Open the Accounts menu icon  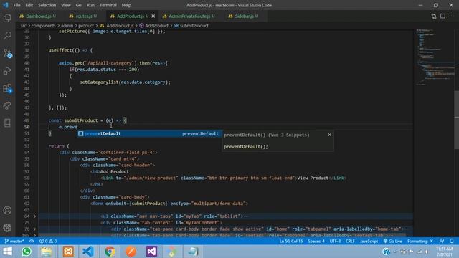coord(7,210)
